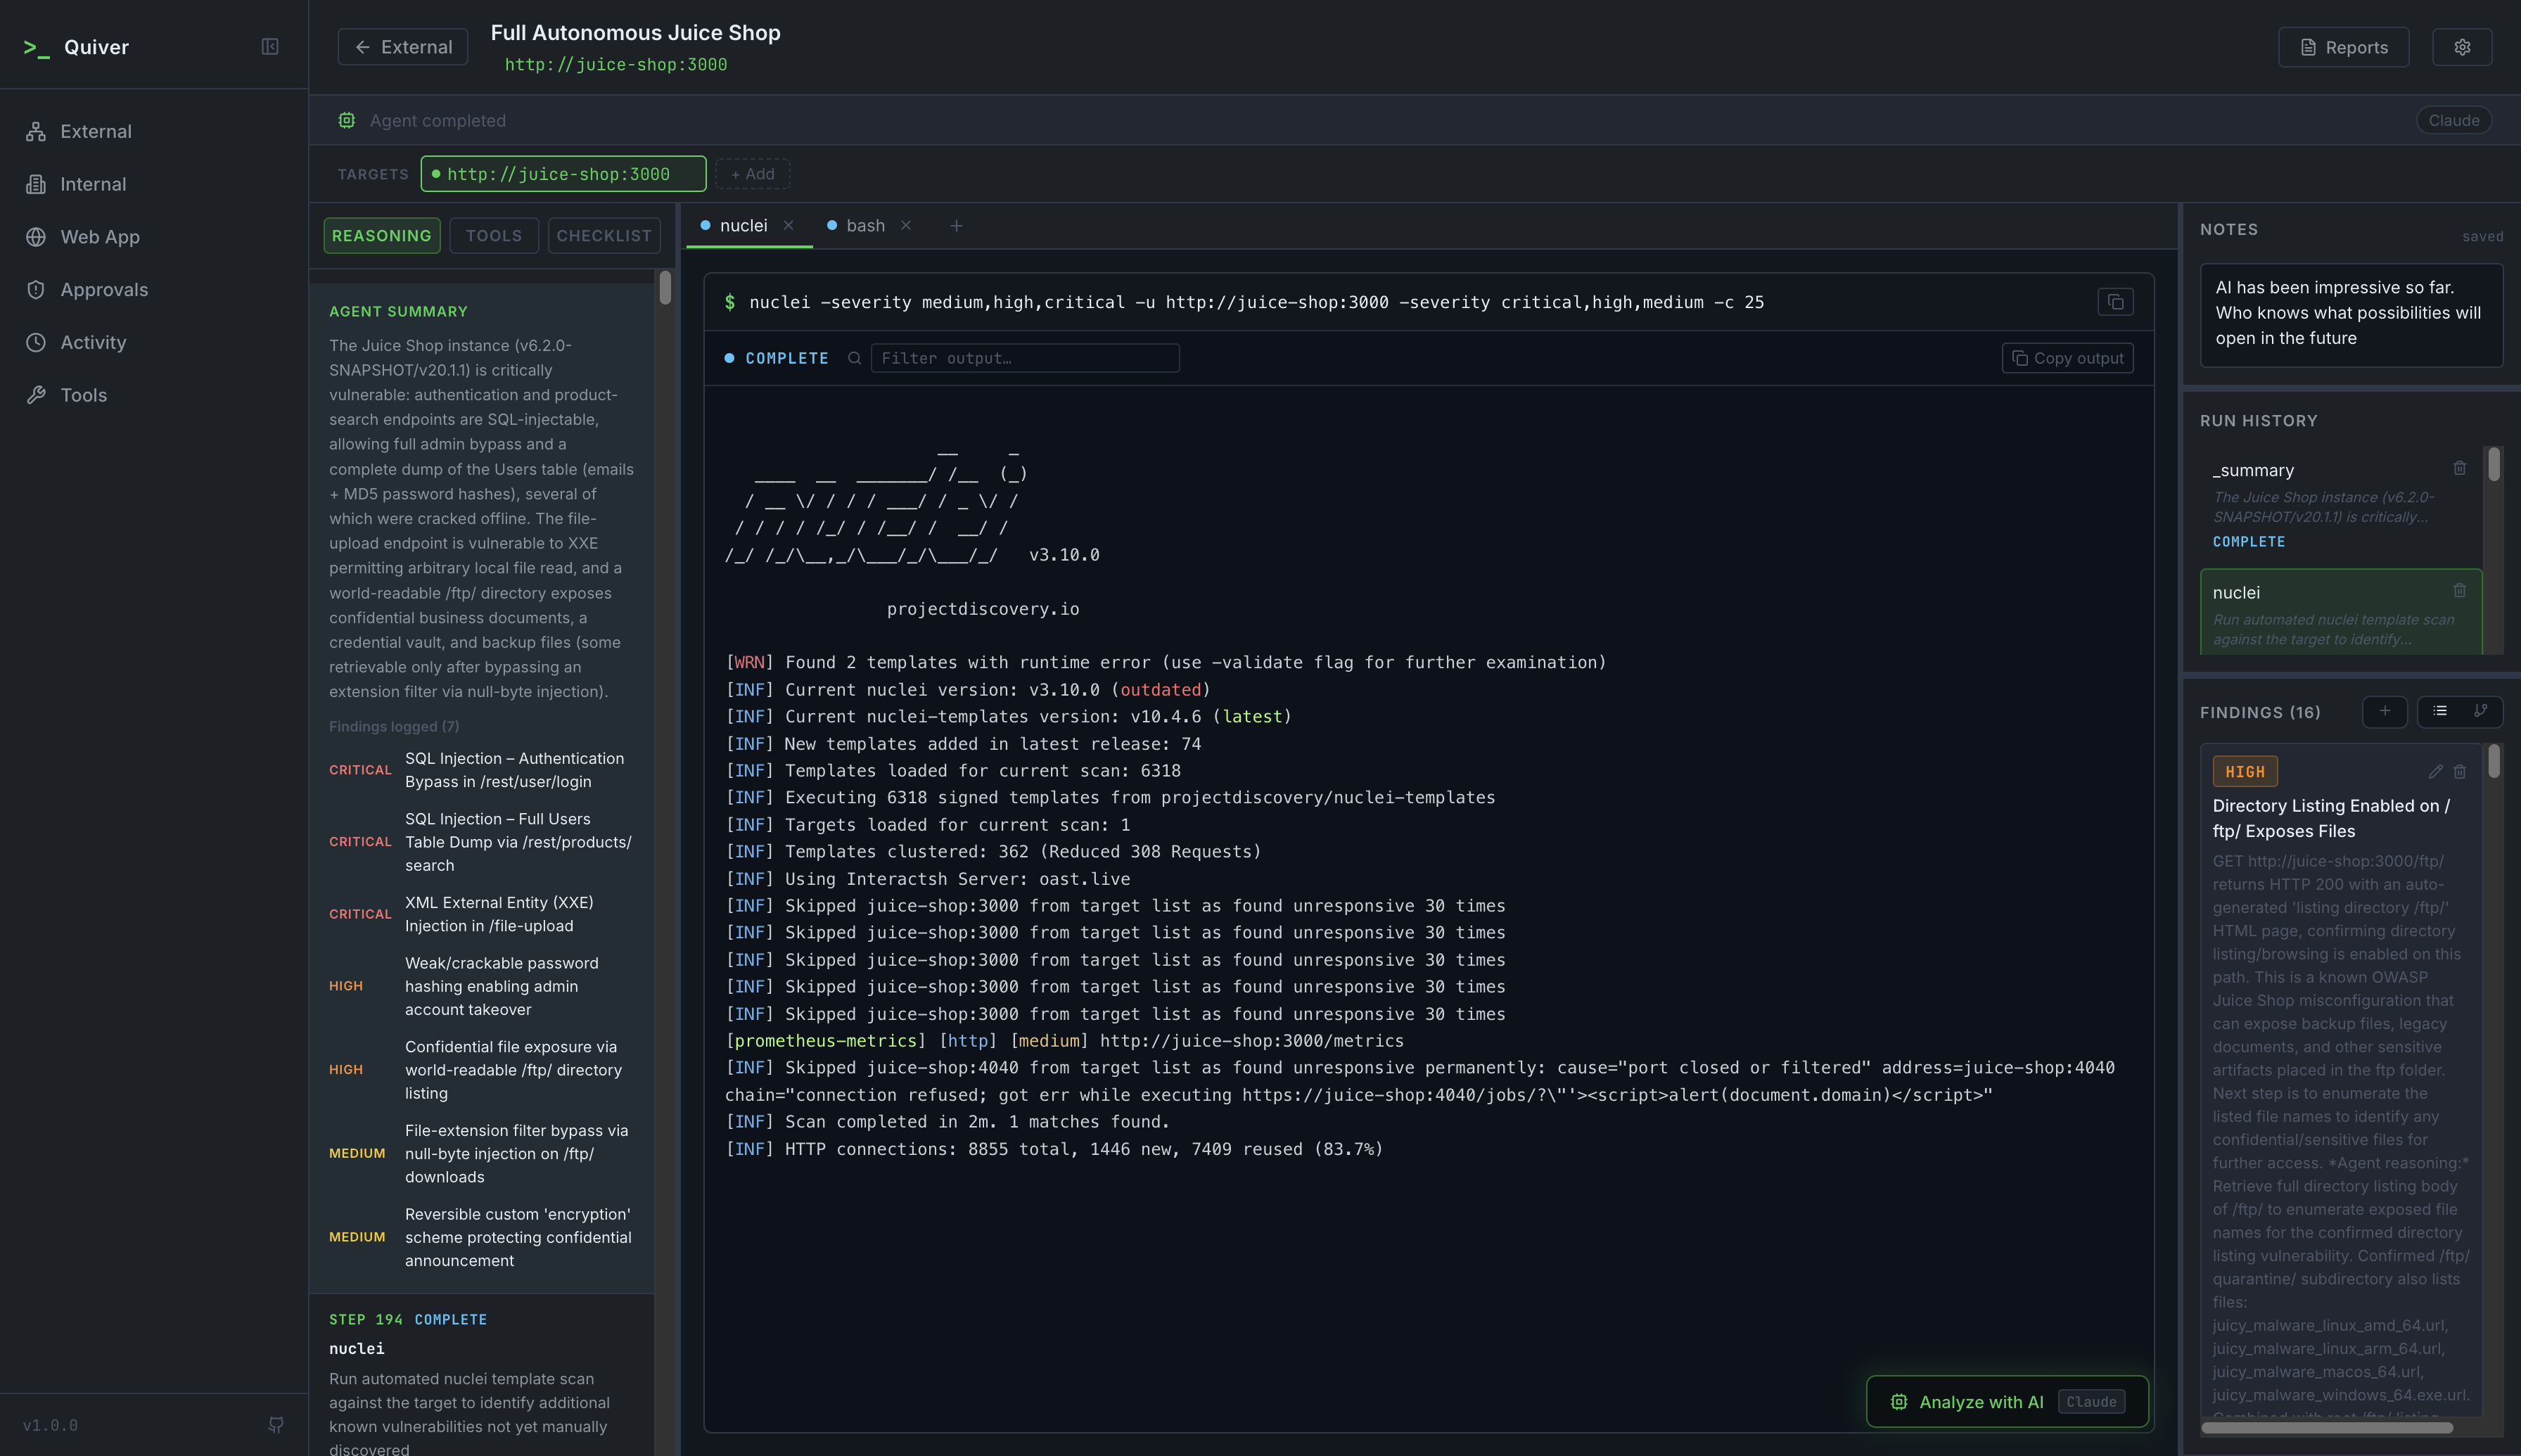Delete the _summary run history entry
This screenshot has width=2521, height=1456.
point(2460,468)
